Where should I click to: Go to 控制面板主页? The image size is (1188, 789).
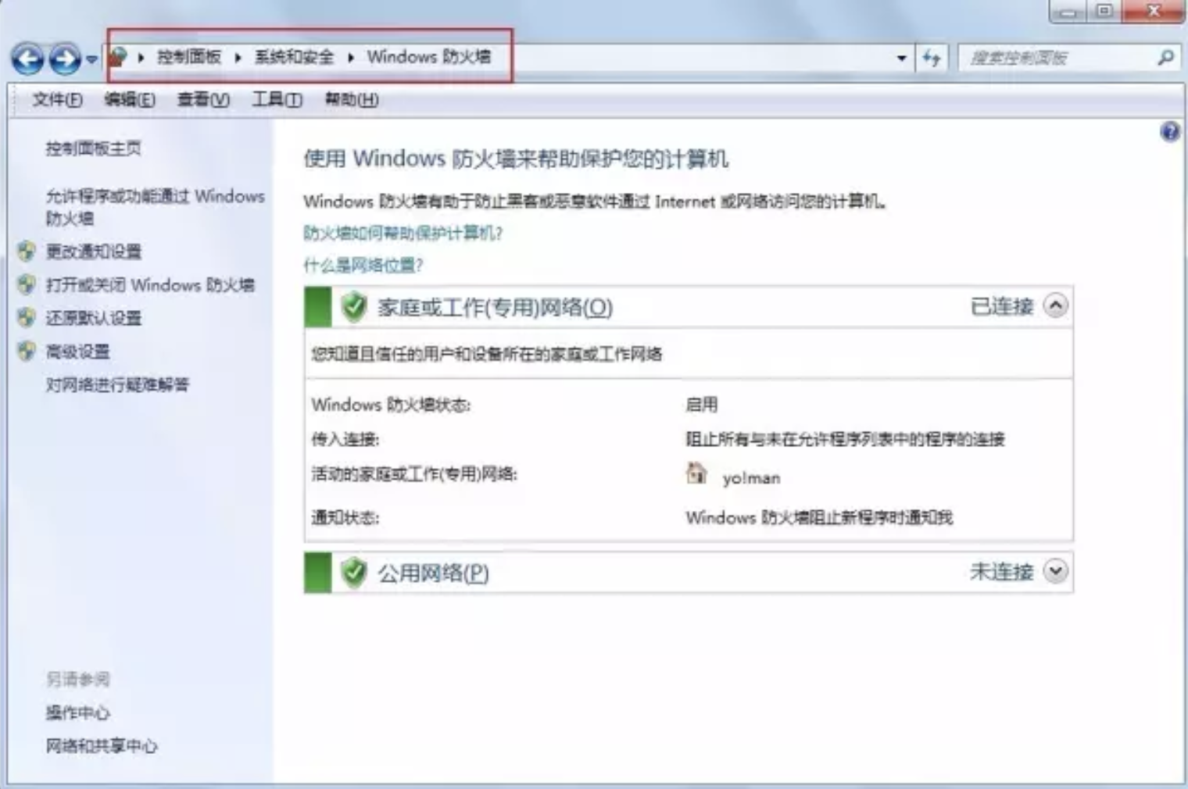point(93,148)
